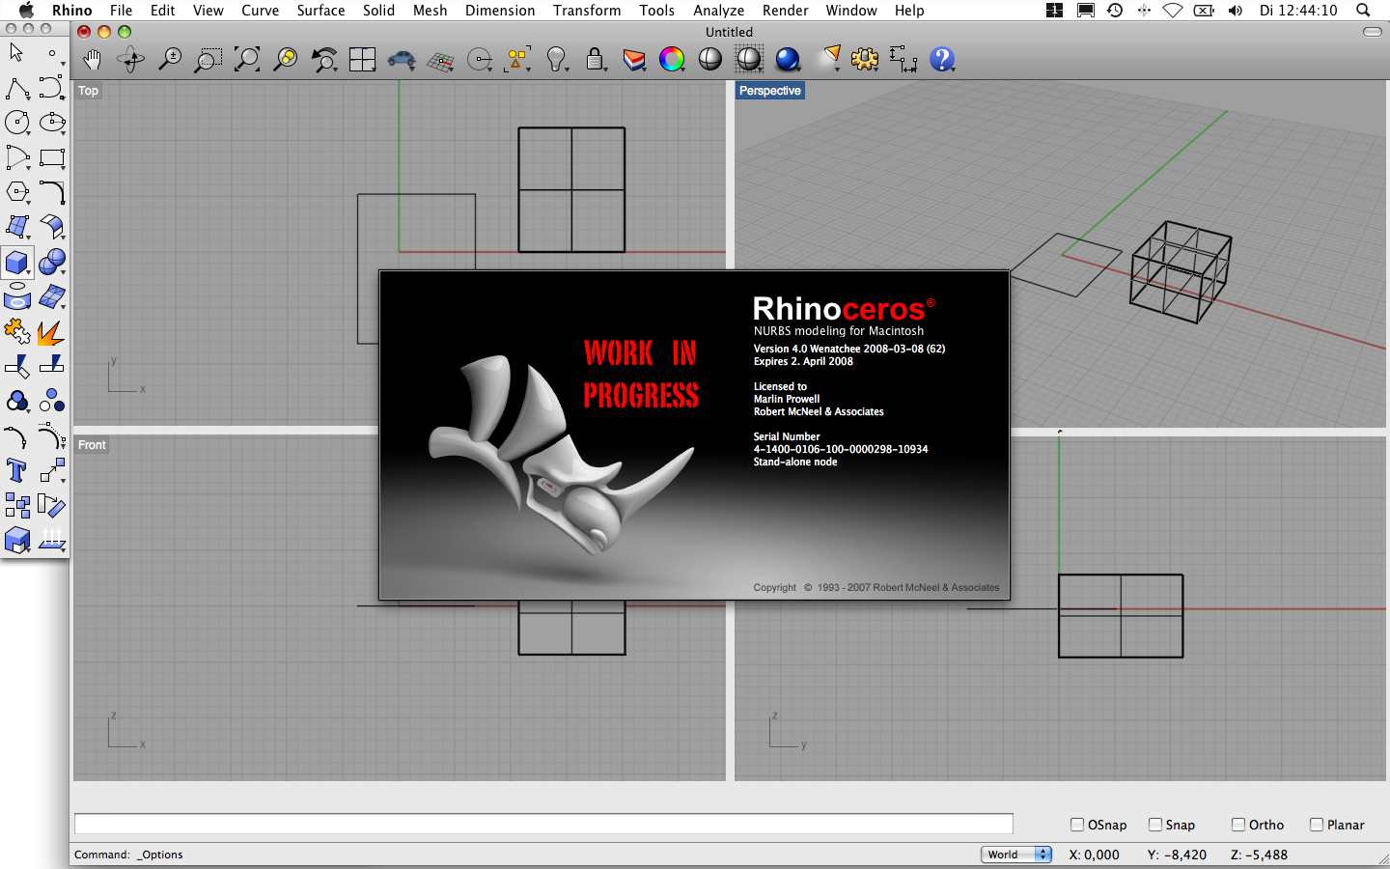Click the lock objects padlock icon
Image resolution: width=1390 pixels, height=869 pixels.
(595, 60)
